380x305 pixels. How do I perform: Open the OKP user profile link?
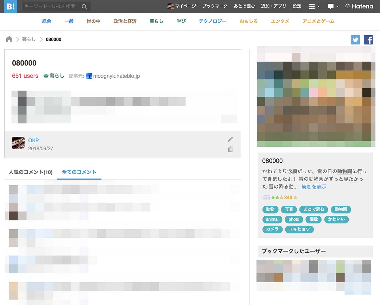(x=34, y=140)
